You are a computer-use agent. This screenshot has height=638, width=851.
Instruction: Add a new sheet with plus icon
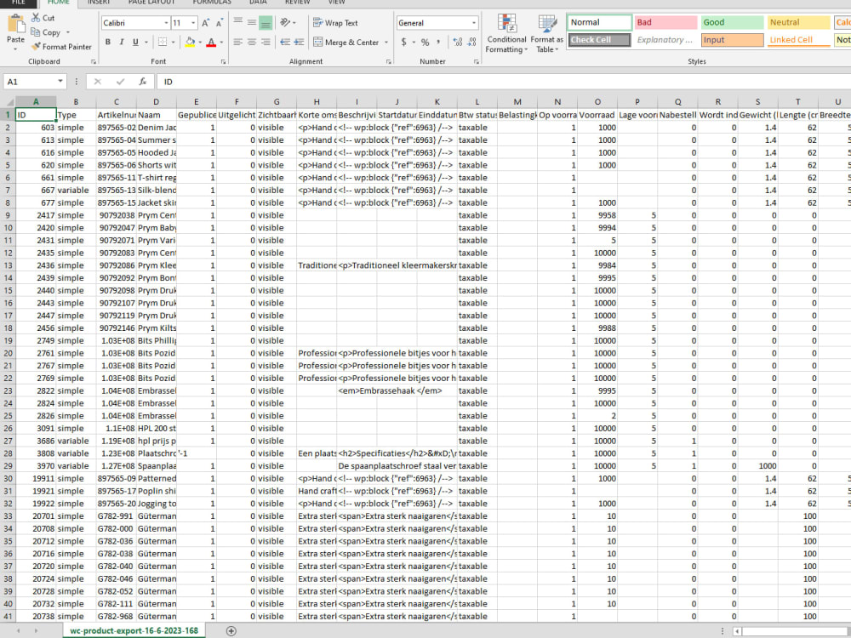pos(231,631)
